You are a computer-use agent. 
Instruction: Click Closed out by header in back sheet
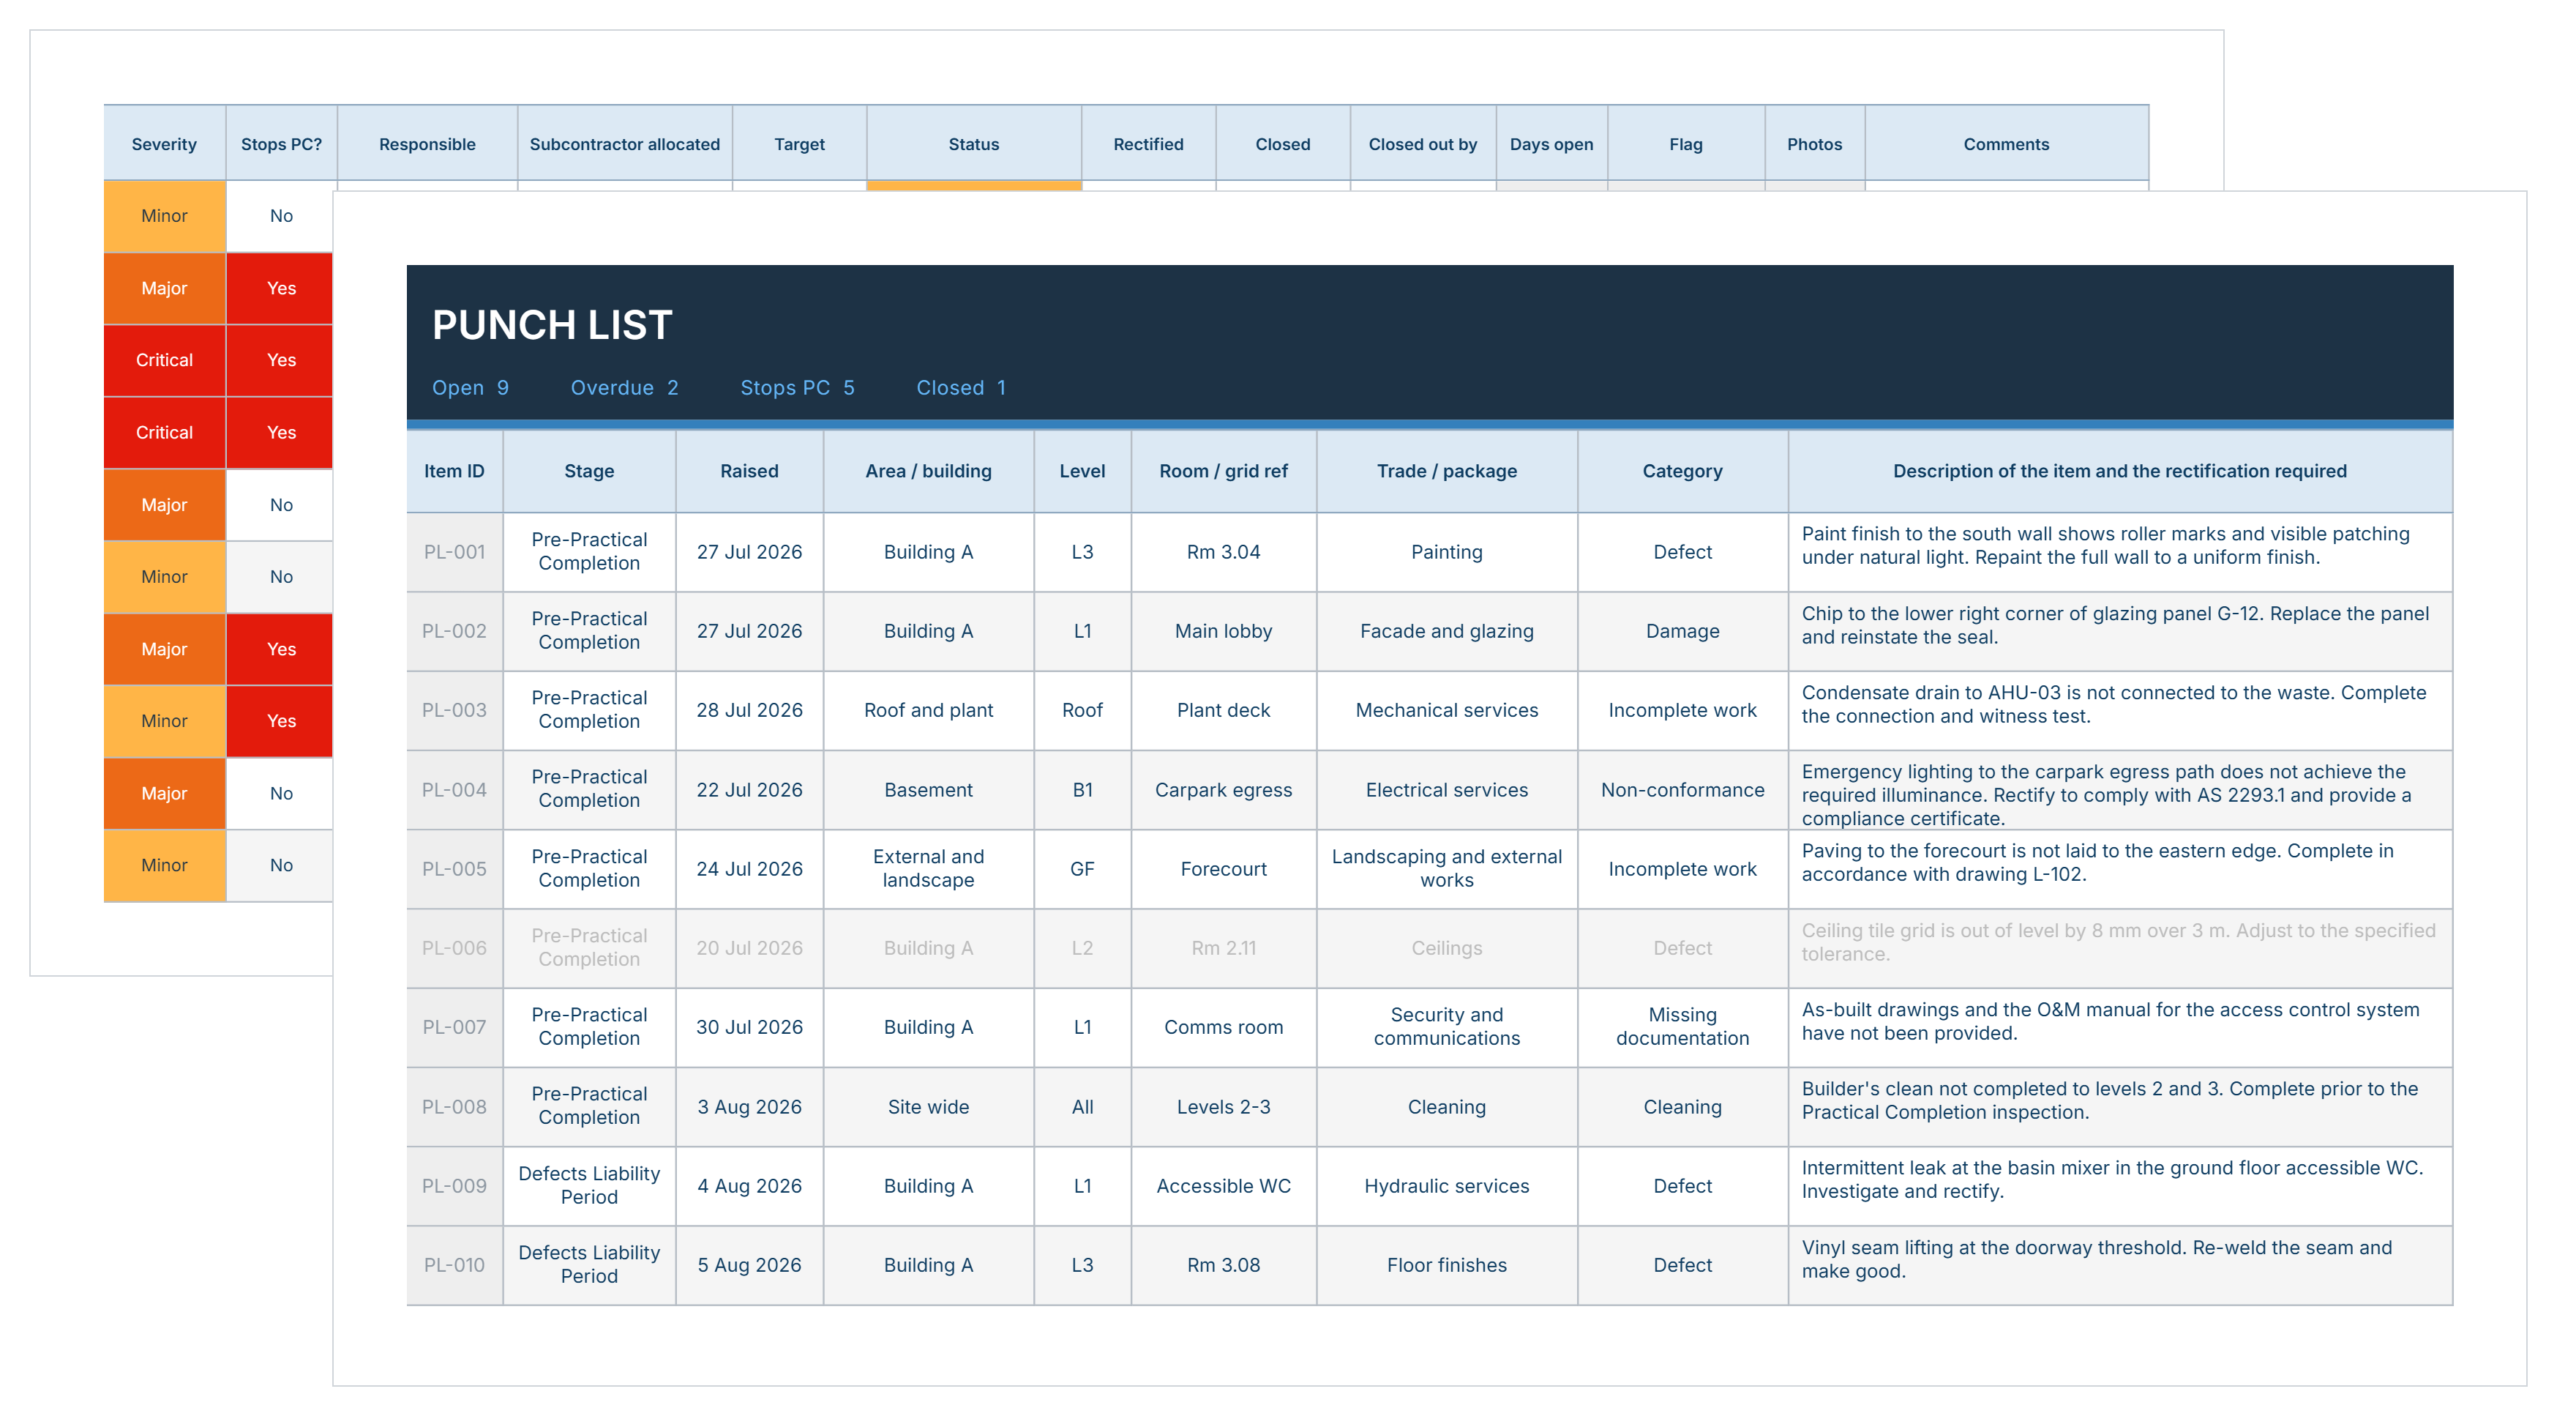pos(1422,144)
